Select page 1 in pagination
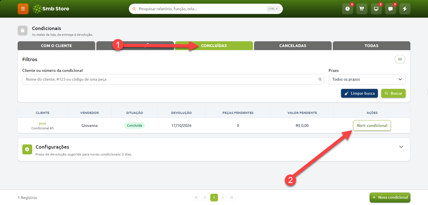The image size is (428, 205). (x=214, y=198)
